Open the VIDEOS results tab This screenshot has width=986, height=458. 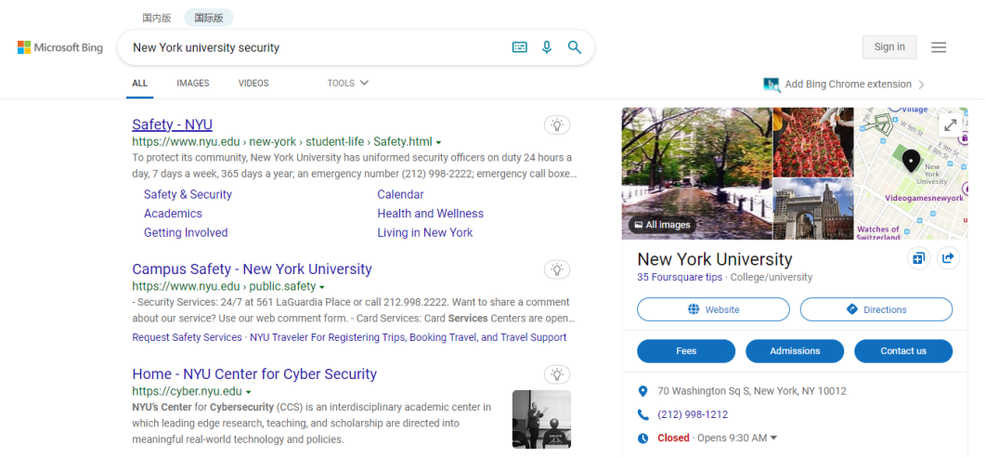253,83
